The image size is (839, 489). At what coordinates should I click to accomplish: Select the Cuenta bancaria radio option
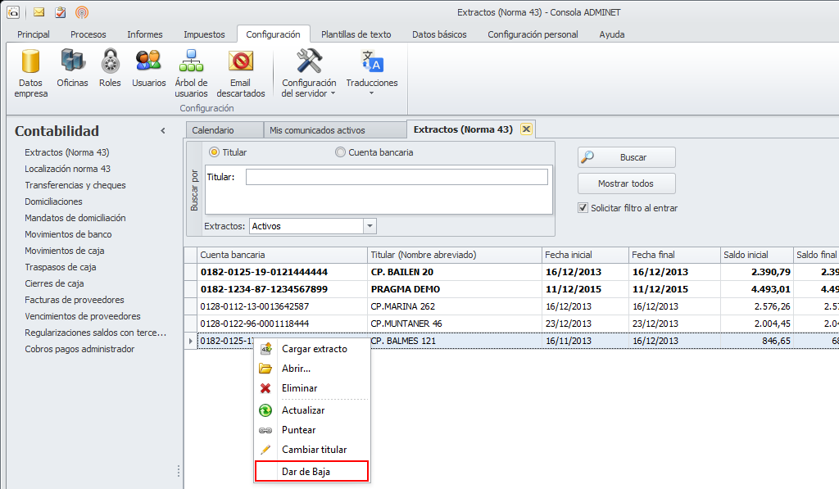(341, 152)
